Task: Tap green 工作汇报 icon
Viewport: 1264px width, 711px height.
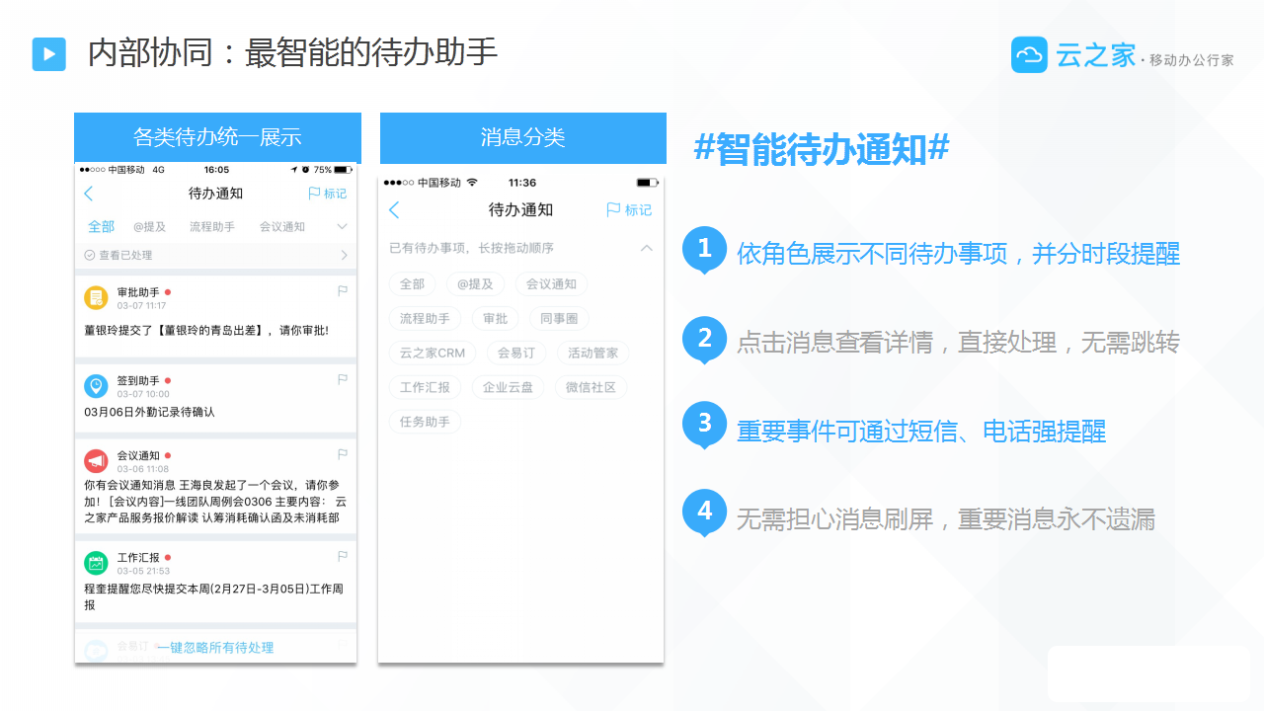Action: tap(96, 563)
